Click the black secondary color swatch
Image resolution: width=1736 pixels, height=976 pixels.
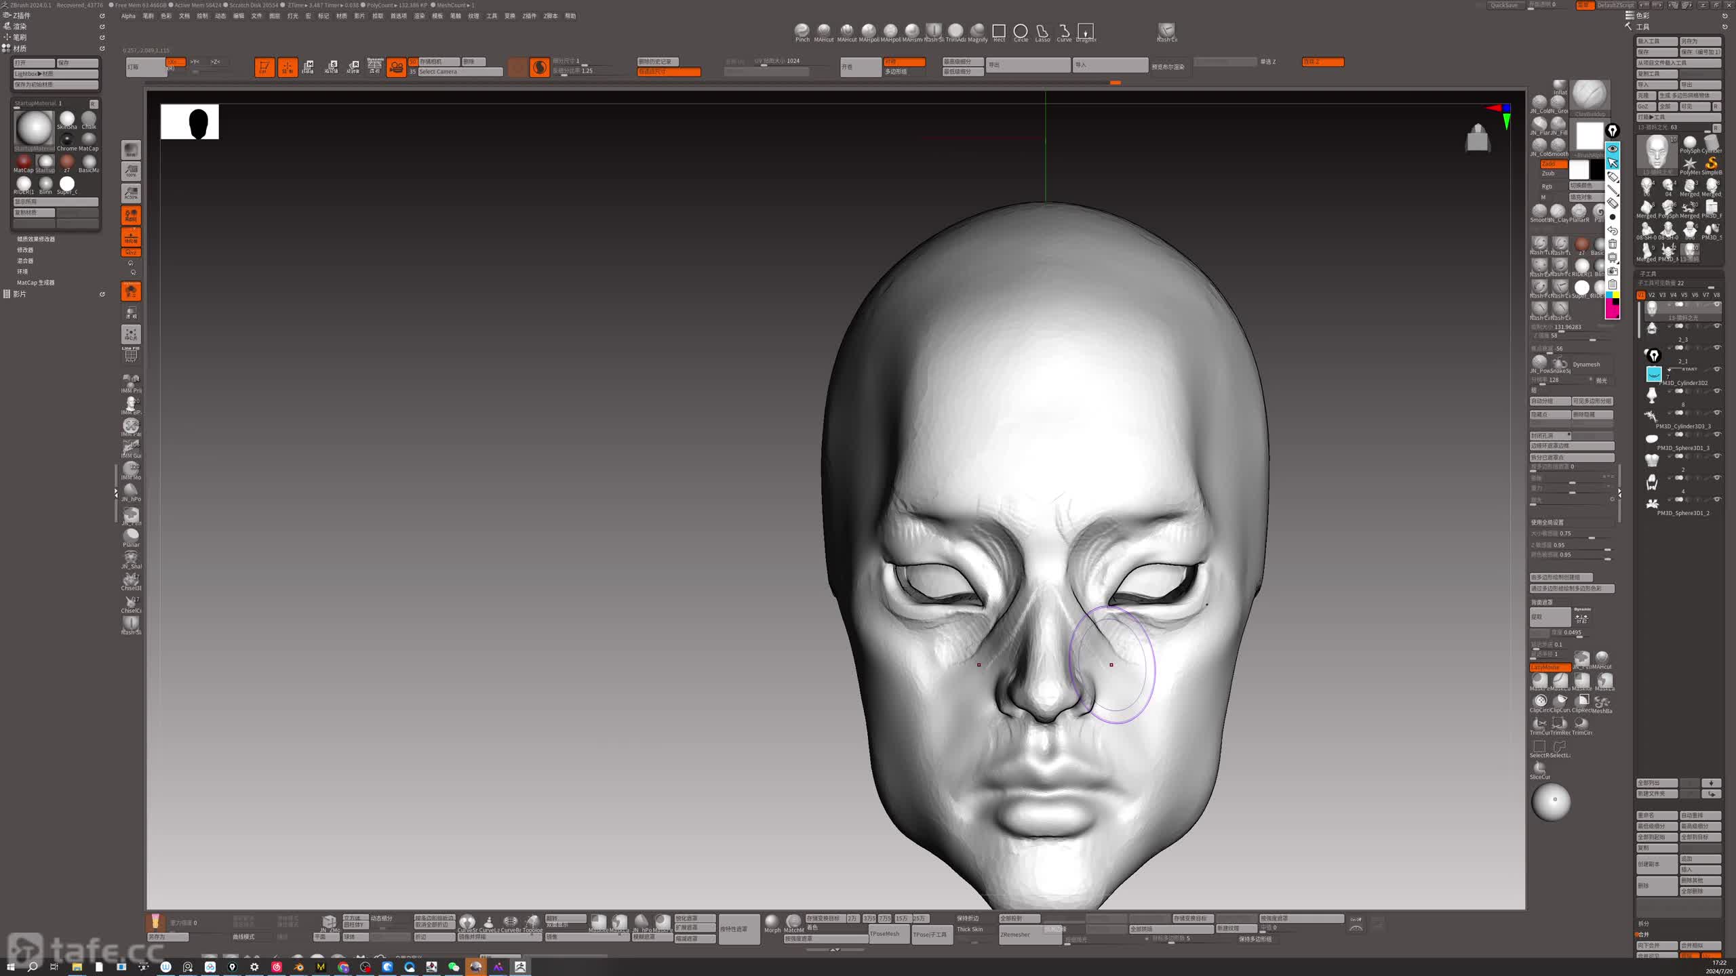(x=1596, y=169)
